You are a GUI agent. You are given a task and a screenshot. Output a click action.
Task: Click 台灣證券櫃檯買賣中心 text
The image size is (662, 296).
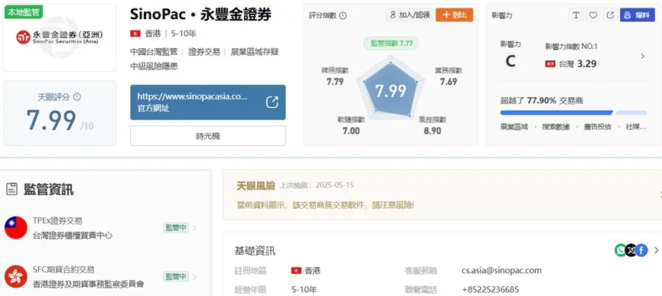pyautogui.click(x=73, y=236)
